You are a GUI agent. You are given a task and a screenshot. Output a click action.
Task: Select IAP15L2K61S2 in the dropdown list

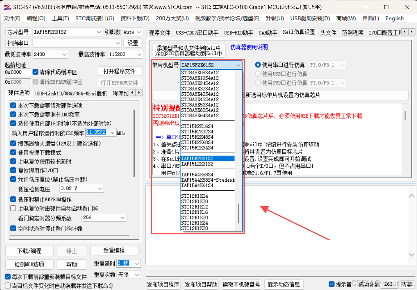208,164
